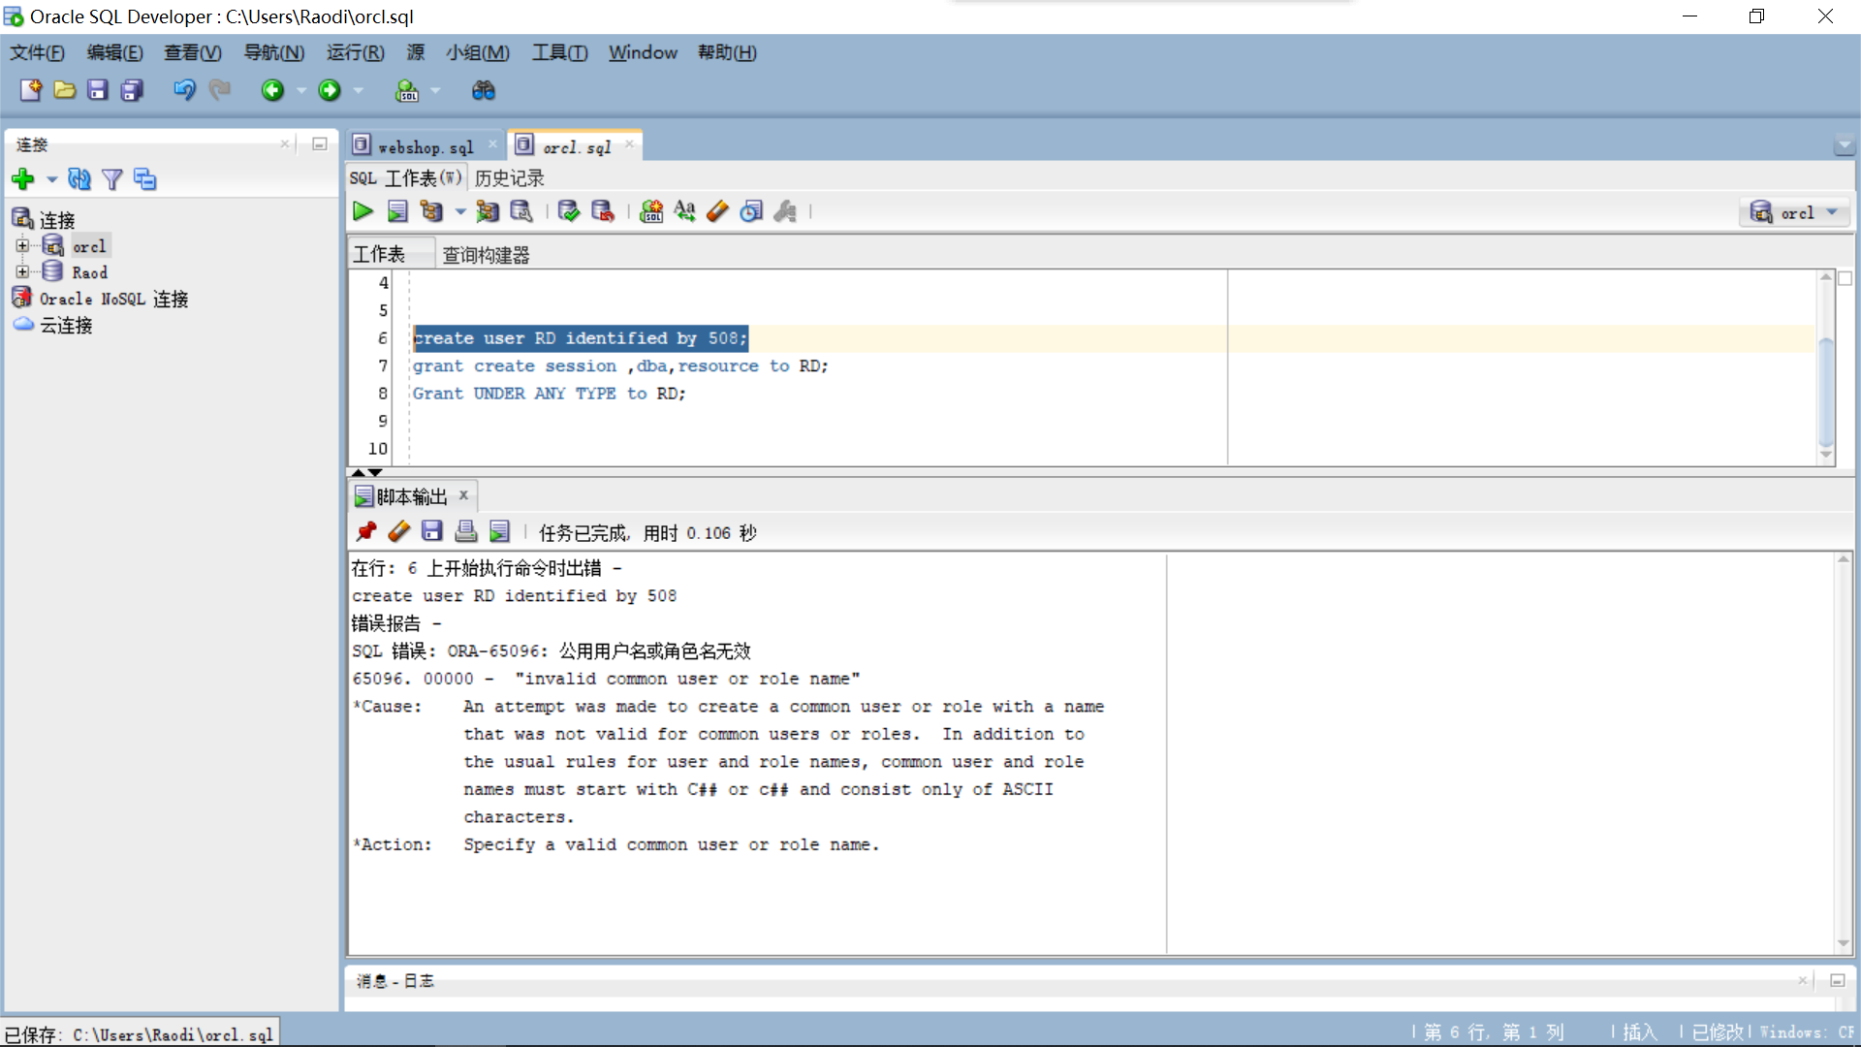
Task: Click the output pane scroll down arrow
Action: point(1844,944)
